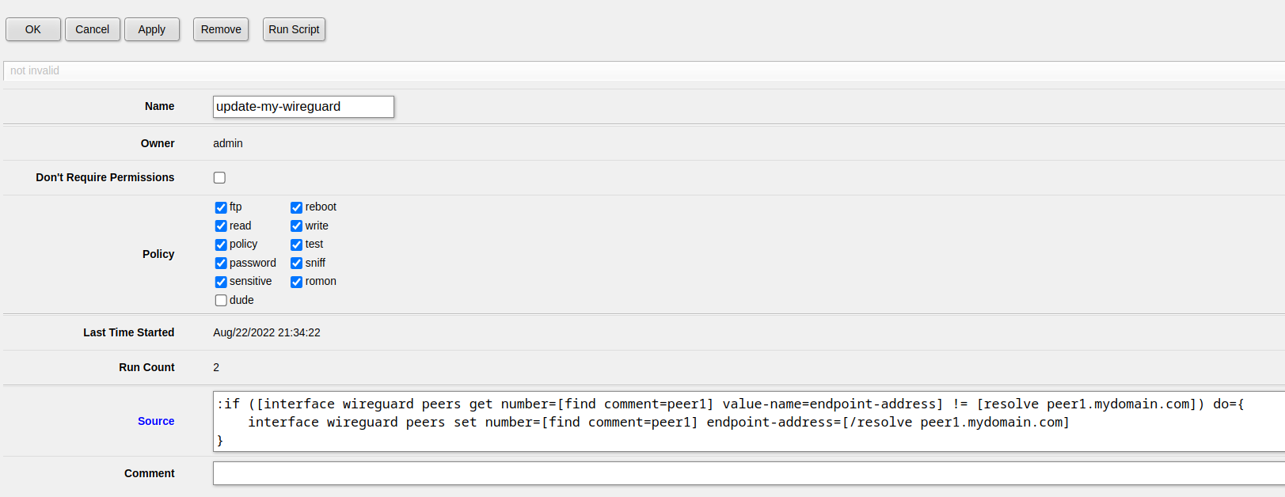The height and width of the screenshot is (497, 1285).
Task: Click the empty Comment field
Action: (x=749, y=473)
